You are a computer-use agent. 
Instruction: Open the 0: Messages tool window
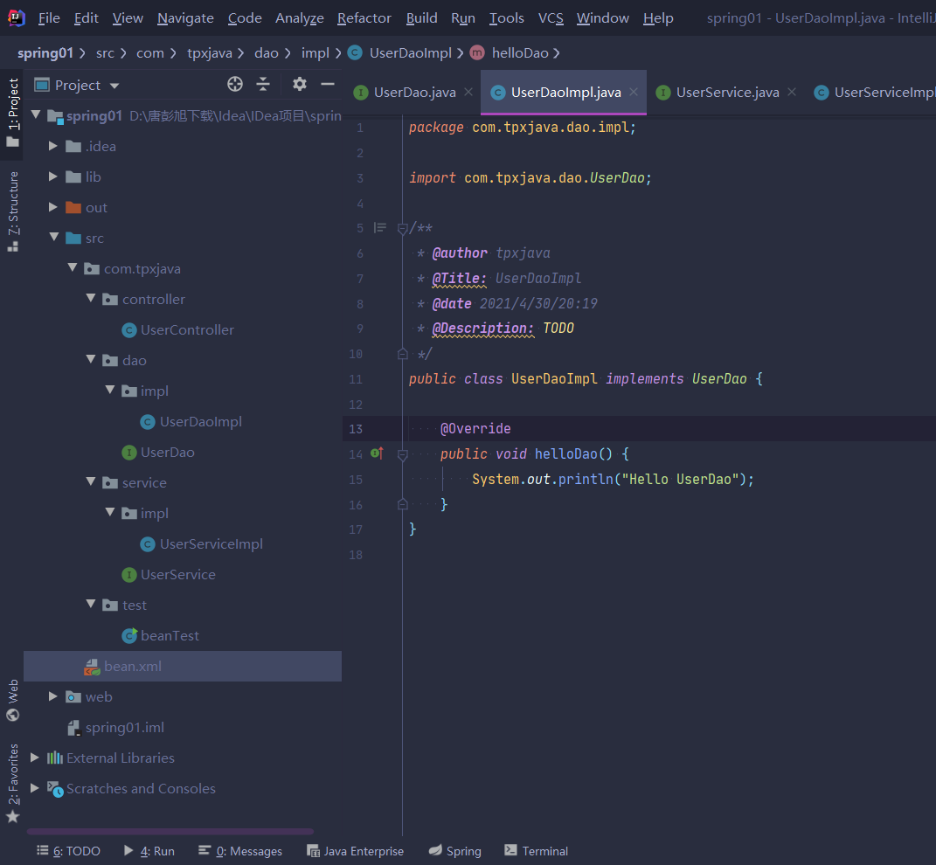(240, 851)
